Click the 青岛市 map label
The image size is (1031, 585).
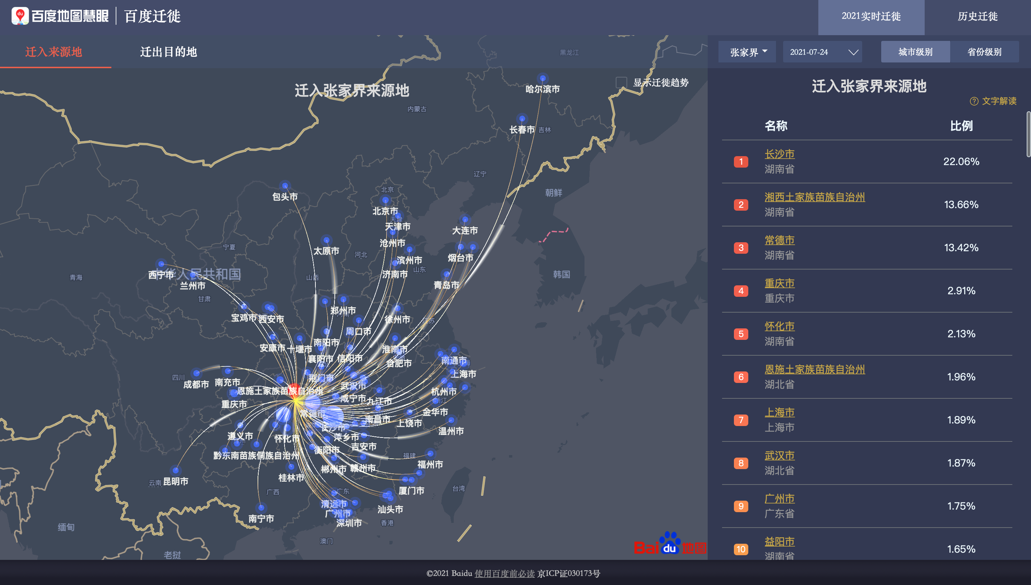point(446,285)
